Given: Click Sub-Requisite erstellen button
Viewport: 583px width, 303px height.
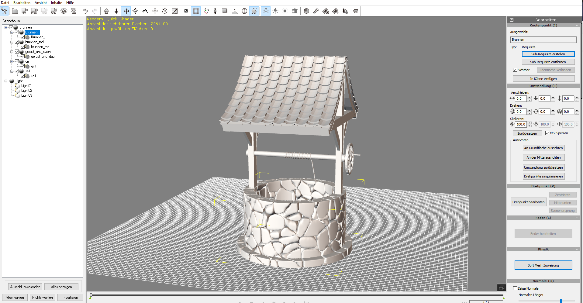Looking at the screenshot, I should (548, 54).
